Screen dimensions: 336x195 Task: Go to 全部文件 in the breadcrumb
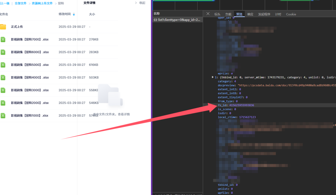[20, 3]
